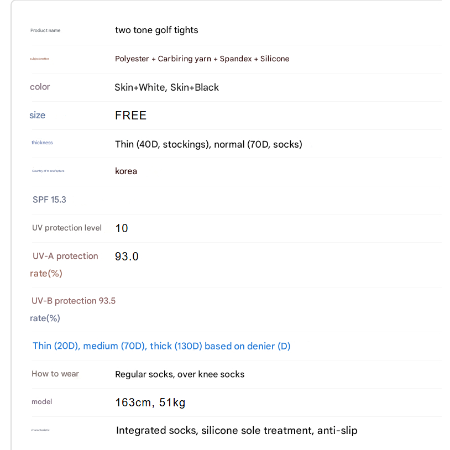
Task: Click the Polyester material composition text
Action: coord(202,59)
